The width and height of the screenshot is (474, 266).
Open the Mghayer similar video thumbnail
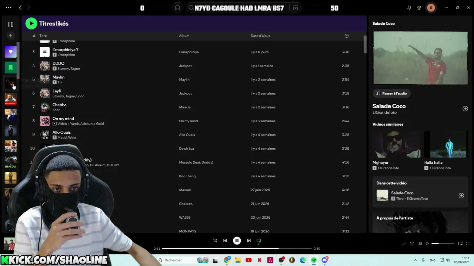pyautogui.click(x=397, y=144)
